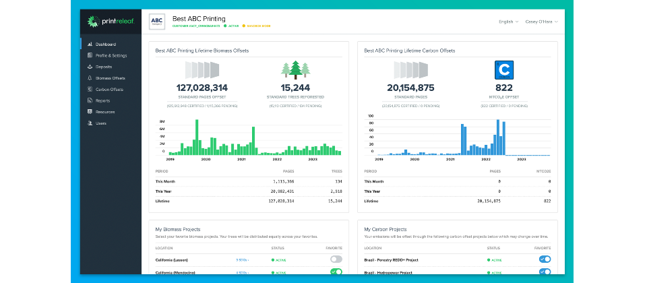
Task: Click the Dashboard bar-chart icon
Action: 90,44
